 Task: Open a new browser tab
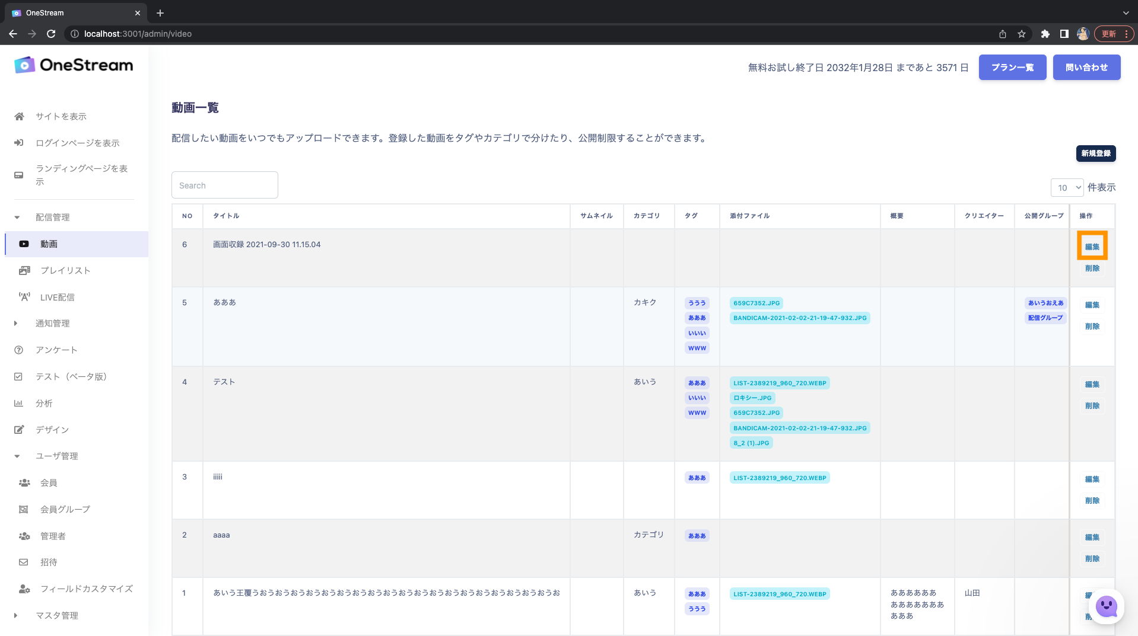pyautogui.click(x=160, y=12)
